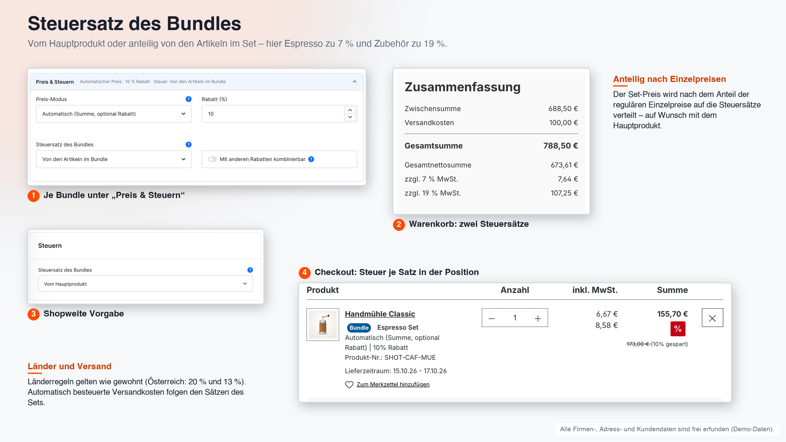Viewport: 786px width, 442px height.
Task: Click the Versandkosten value 100,00 €
Action: point(563,123)
